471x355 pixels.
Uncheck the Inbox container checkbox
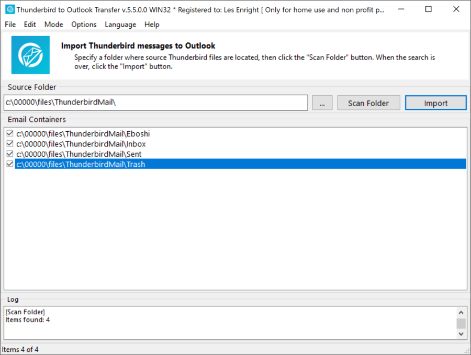9,144
